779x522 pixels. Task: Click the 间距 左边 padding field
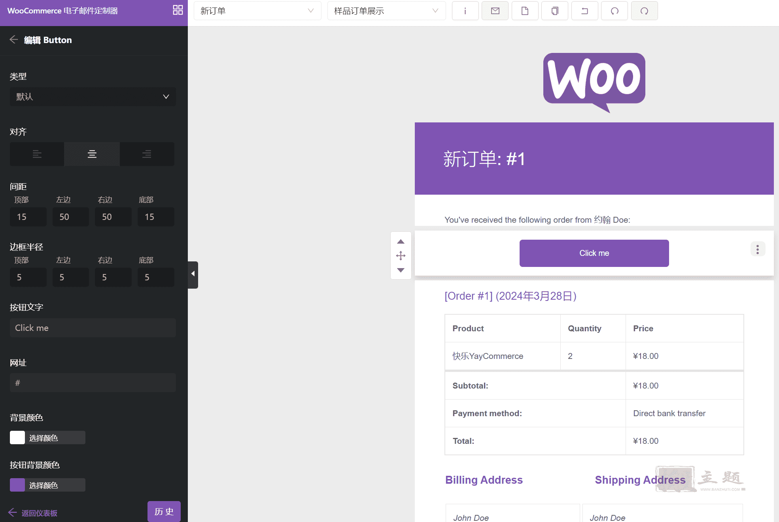tap(71, 217)
